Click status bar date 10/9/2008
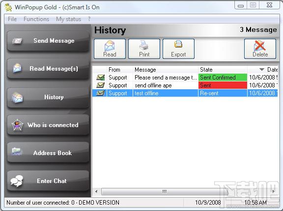 pyautogui.click(x=208, y=203)
